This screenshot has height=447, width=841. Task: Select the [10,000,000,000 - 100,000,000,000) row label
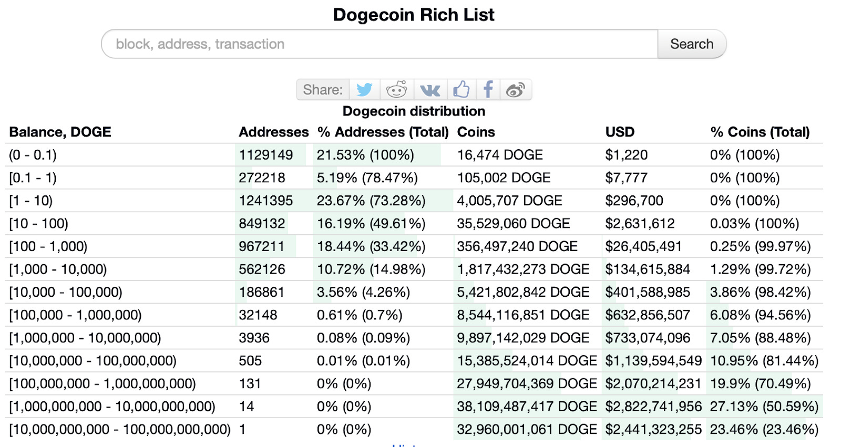(120, 430)
